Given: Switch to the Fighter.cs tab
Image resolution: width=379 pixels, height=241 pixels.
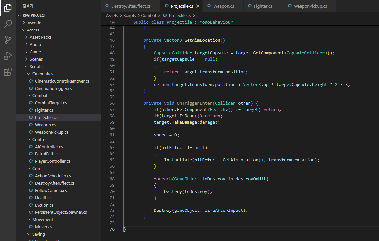Looking at the screenshot, I should [263, 6].
